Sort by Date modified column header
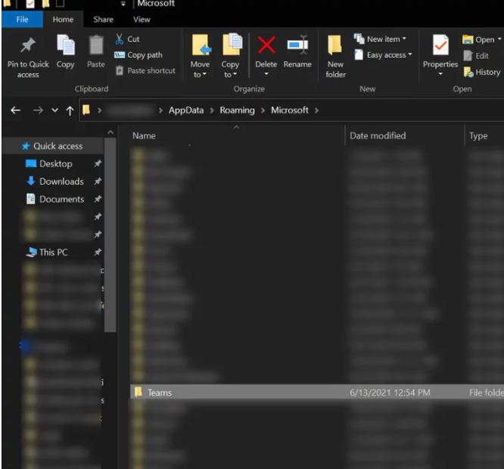 coord(378,136)
